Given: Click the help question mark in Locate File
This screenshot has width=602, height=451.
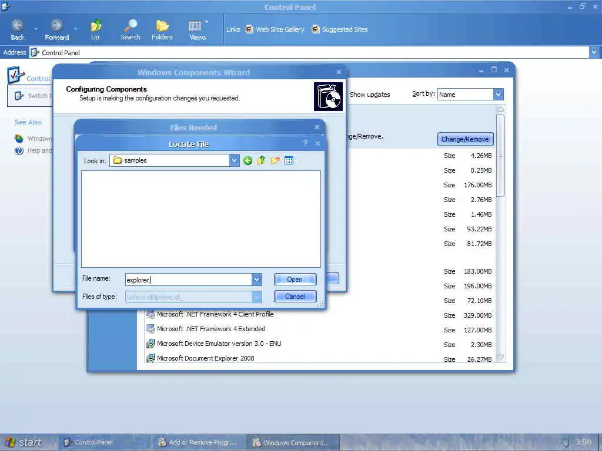Looking at the screenshot, I should tap(305, 143).
